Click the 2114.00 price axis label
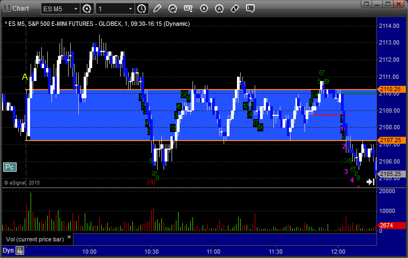Image resolution: width=408 pixels, height=258 pixels. click(x=389, y=26)
